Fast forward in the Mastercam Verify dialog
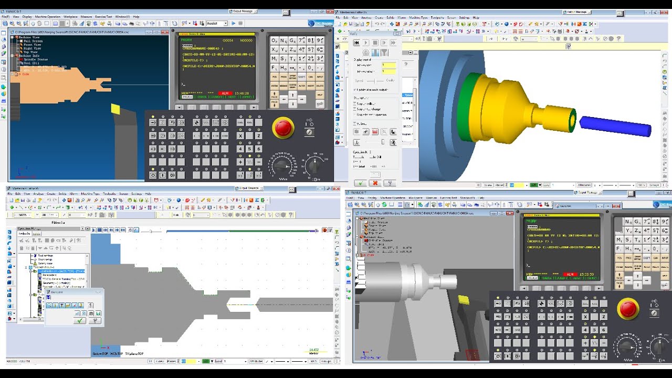 [x=394, y=43]
